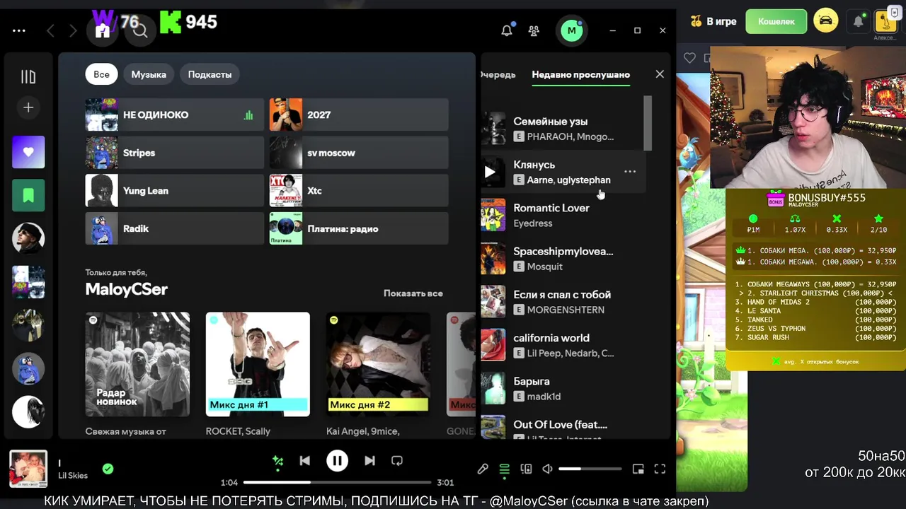The image size is (906, 509).
Task: Go forward with the right arrow
Action: [x=73, y=31]
